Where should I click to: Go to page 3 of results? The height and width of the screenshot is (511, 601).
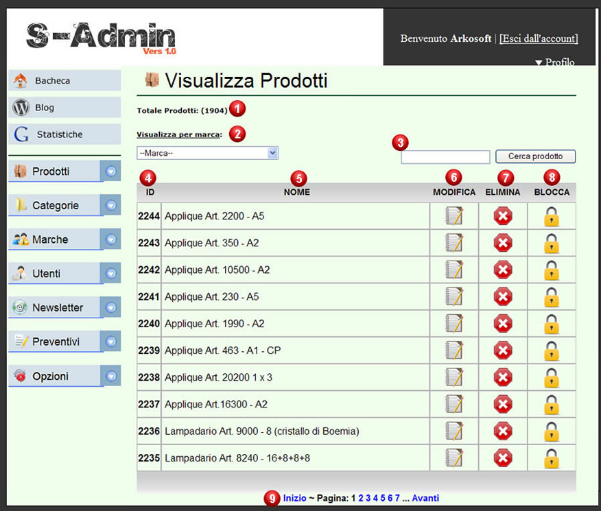[368, 499]
